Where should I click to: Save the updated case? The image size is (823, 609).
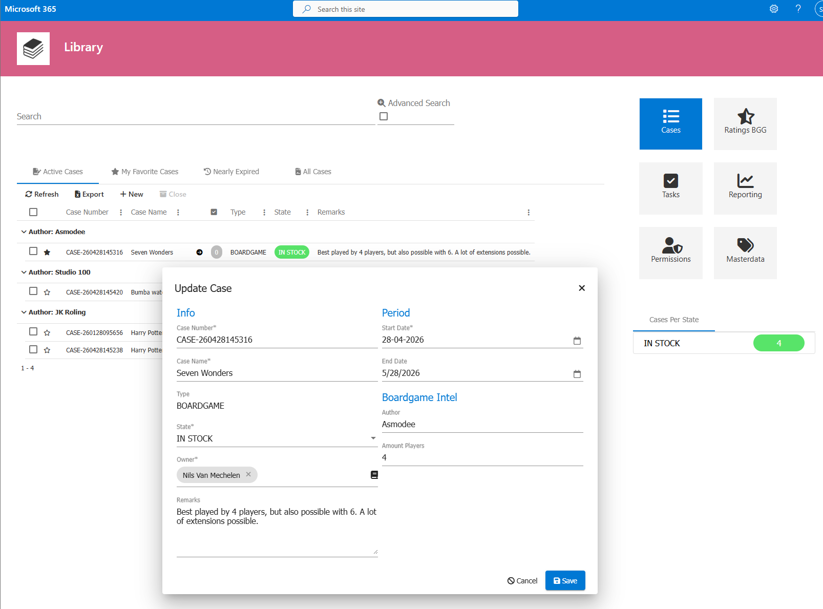click(565, 580)
